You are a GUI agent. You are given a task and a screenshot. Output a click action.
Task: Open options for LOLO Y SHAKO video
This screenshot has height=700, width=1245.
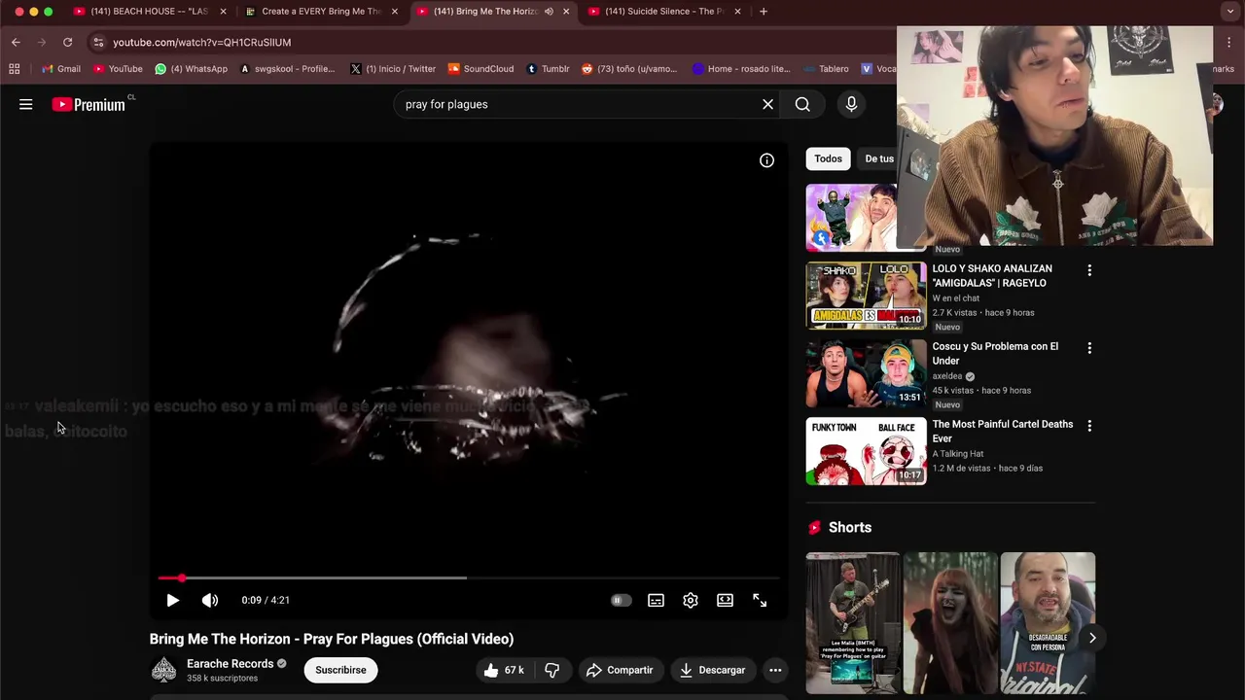coord(1089,270)
